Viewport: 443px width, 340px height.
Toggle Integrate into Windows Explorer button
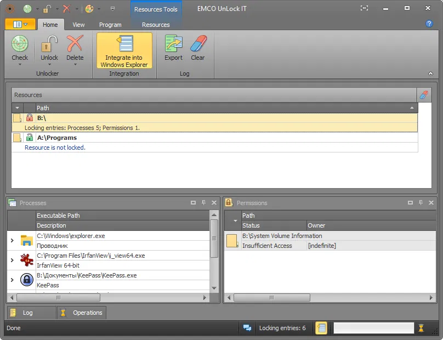pos(124,50)
